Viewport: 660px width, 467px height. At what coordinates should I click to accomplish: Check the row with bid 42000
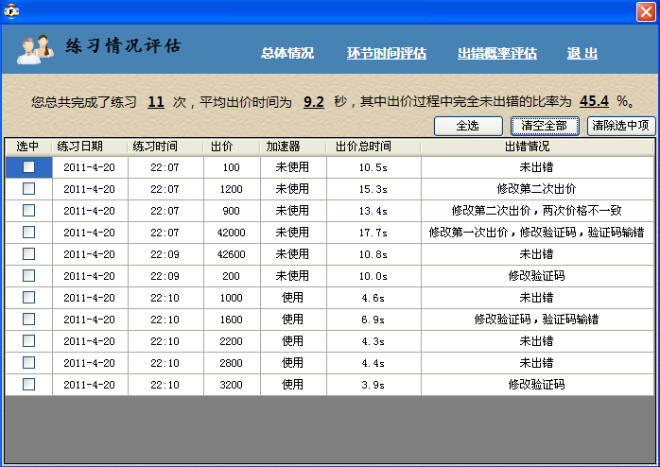point(28,233)
